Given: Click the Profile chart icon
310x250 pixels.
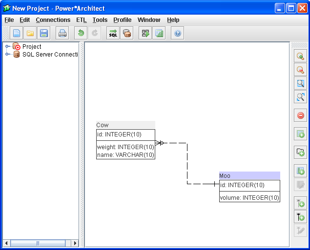Looking at the screenshot, I should pyautogui.click(x=159, y=33).
